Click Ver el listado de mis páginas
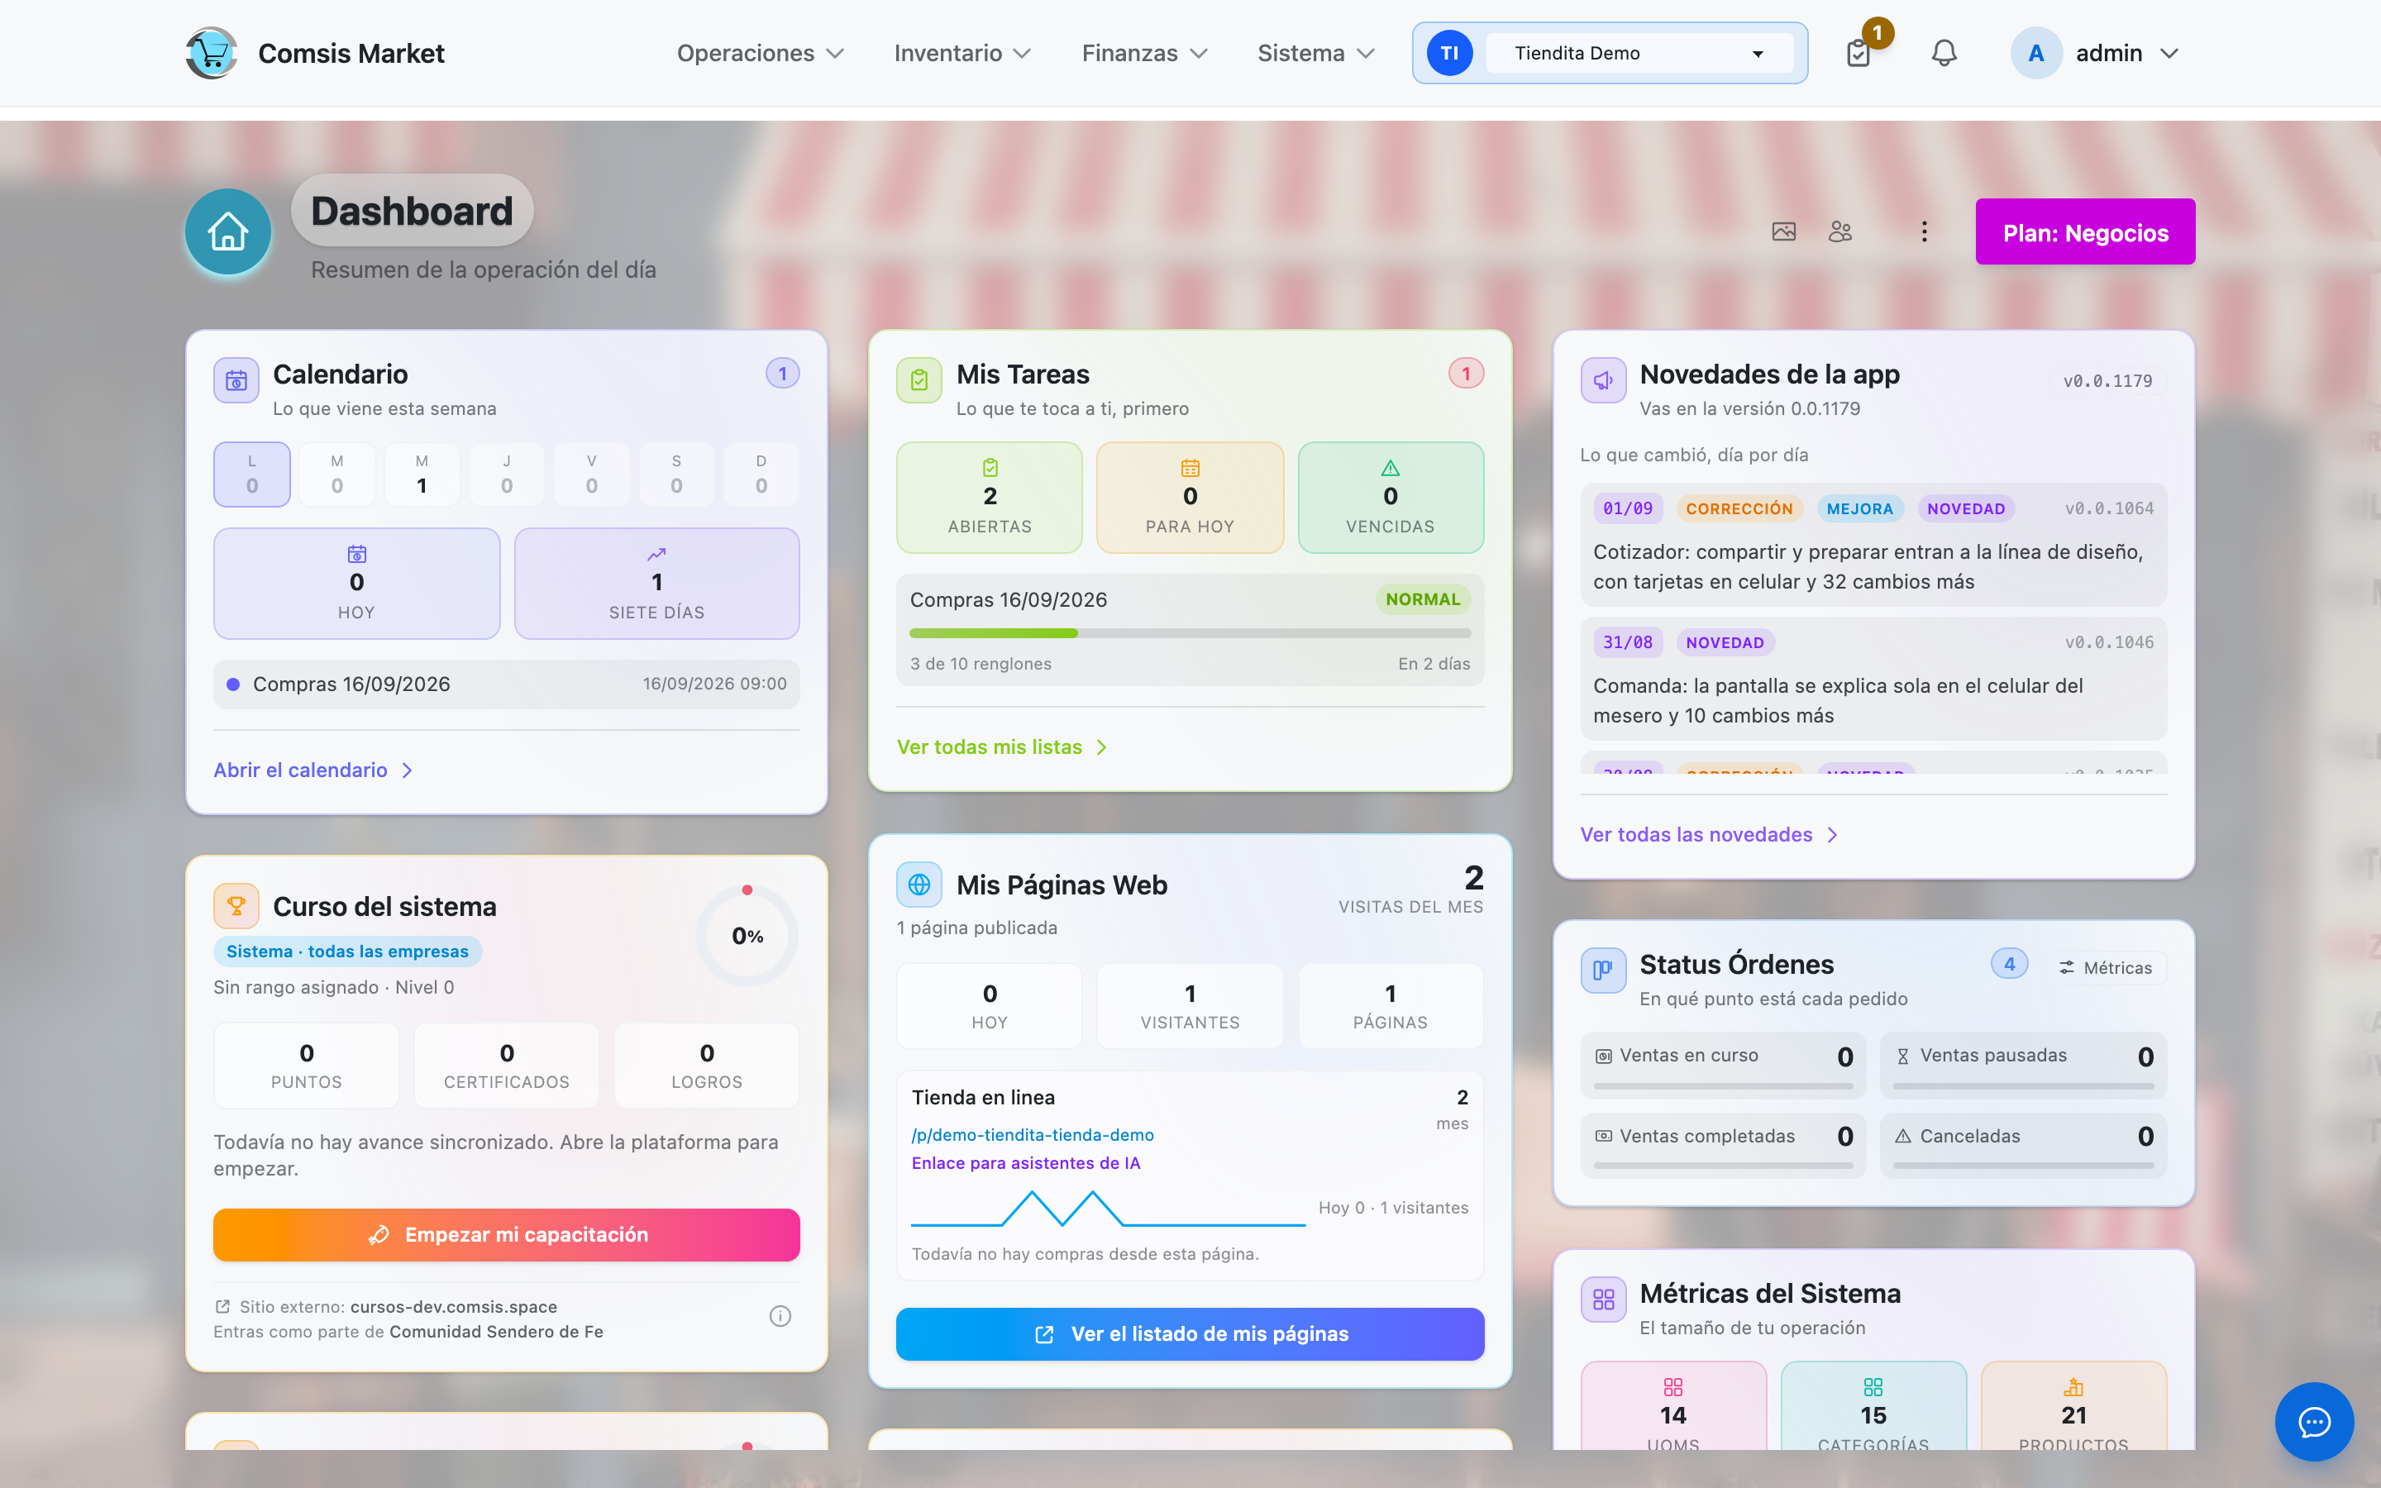This screenshot has height=1488, width=2381. pos(1190,1333)
